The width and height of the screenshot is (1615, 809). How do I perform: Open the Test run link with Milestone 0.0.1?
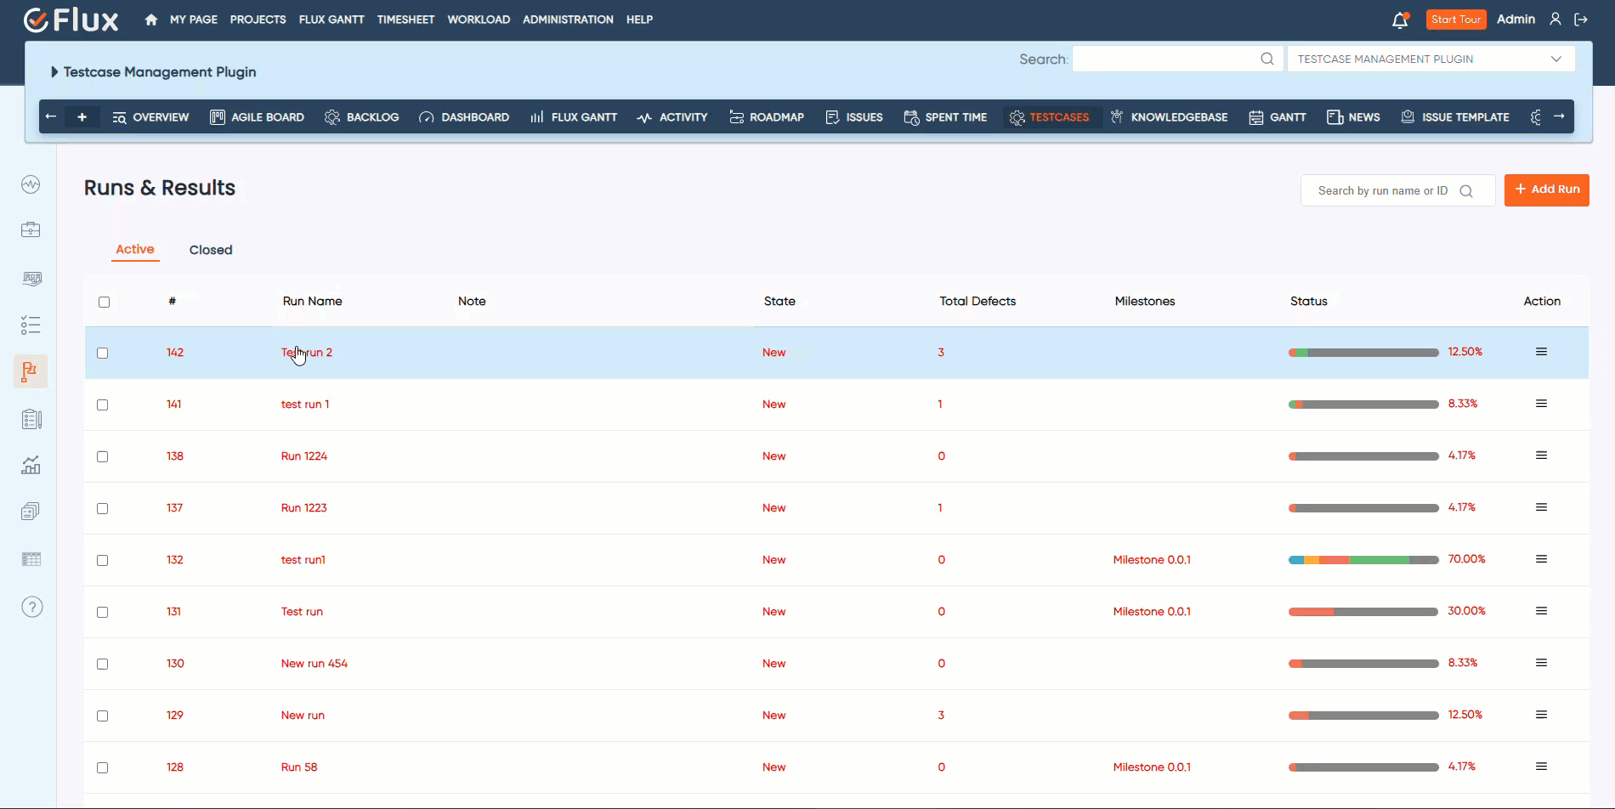302,611
